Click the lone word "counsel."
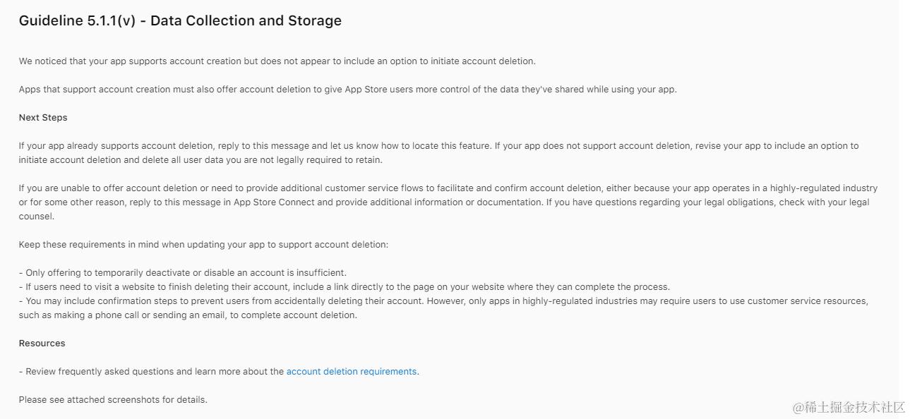Viewport: 910px width, 419px height. 37,217
